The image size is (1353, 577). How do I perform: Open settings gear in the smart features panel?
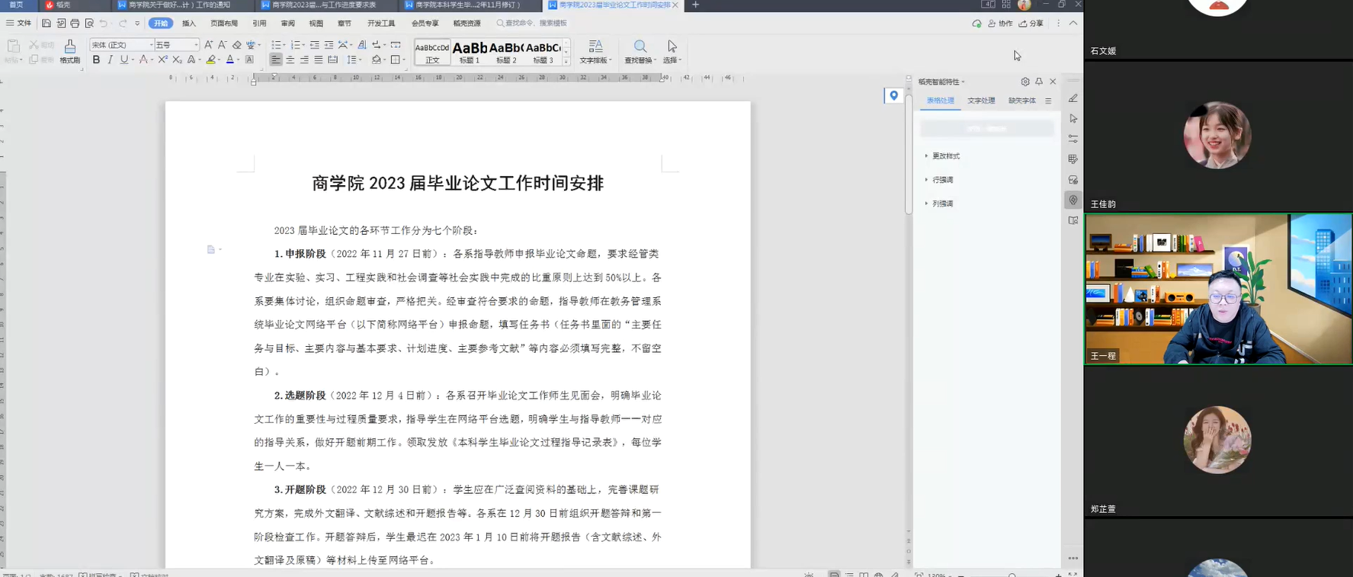[1025, 82]
